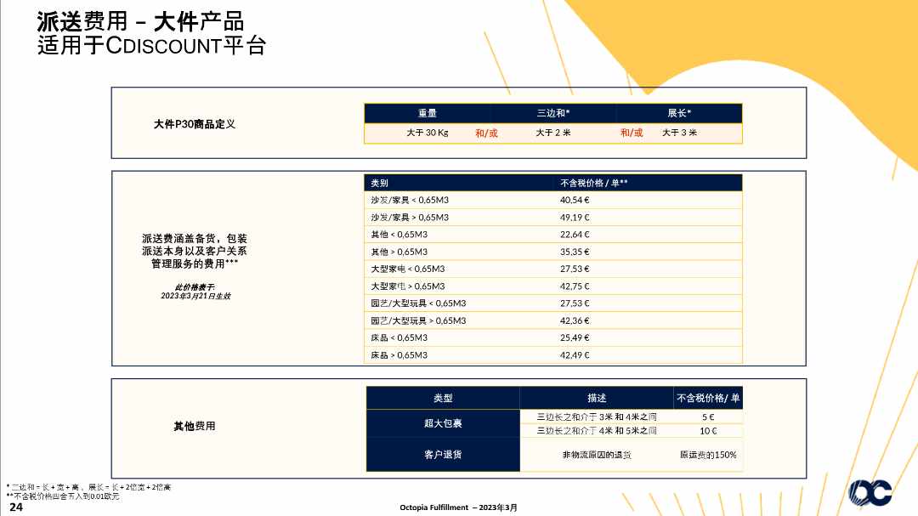
Task: Select the slide title 派送费用 – 大件产品
Action: 140,21
